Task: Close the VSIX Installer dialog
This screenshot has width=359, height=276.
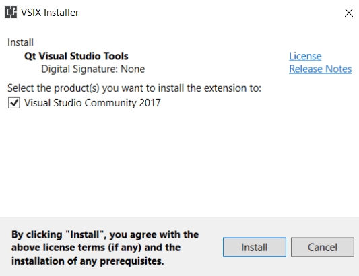Action: [348, 13]
